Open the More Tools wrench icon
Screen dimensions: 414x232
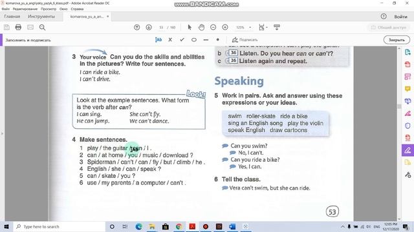pos(408,175)
